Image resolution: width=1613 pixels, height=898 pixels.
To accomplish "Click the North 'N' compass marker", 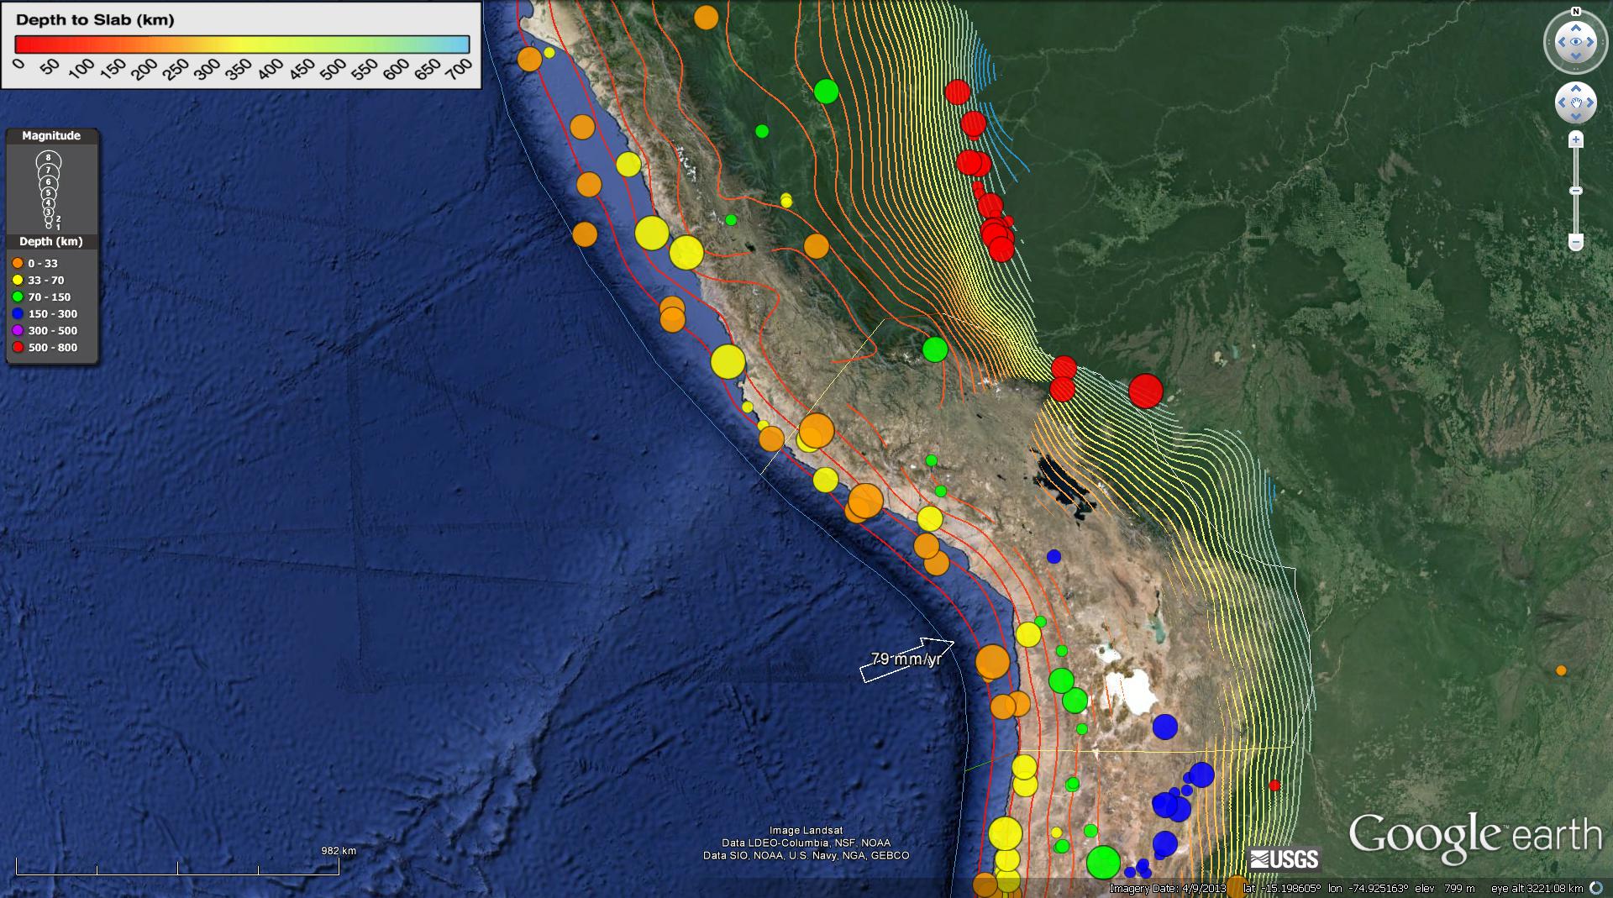I will (1575, 12).
